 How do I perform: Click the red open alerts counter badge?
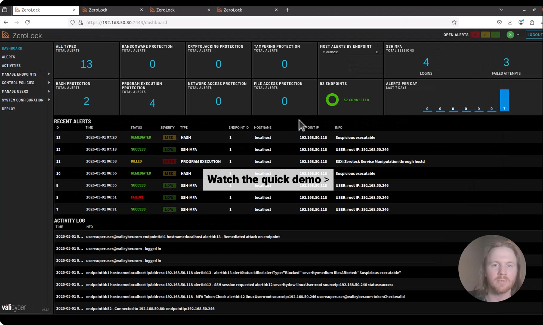475,35
